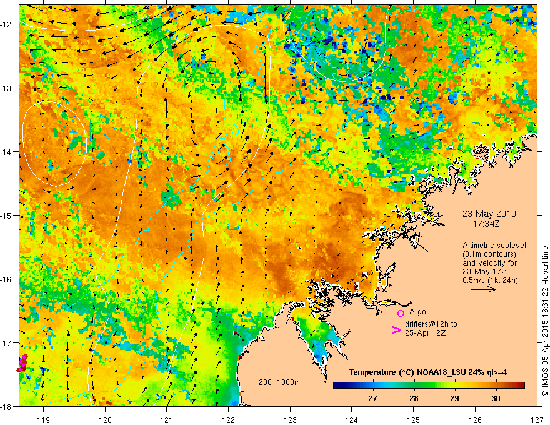
Task: Click the 17:34Z time label
Action: coord(486,224)
